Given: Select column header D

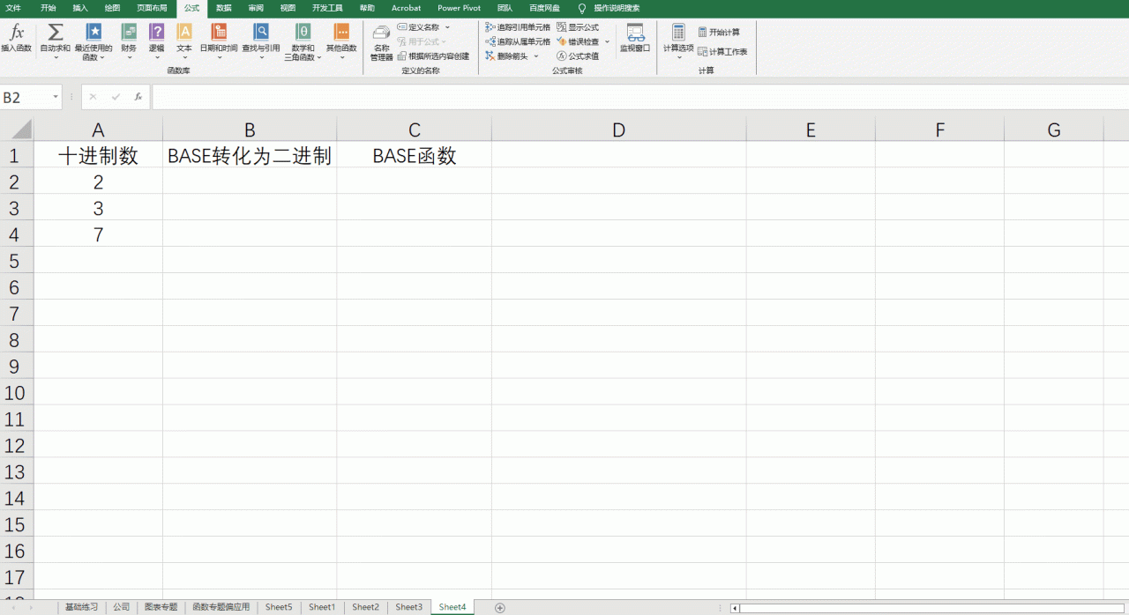Looking at the screenshot, I should [618, 130].
